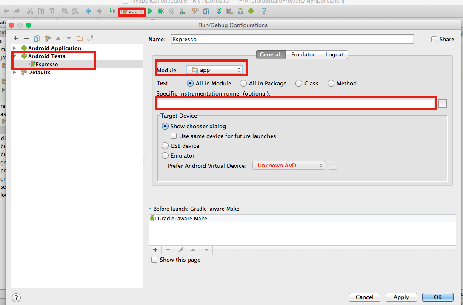
Task: Click the green Run button in toolbar
Action: pos(150,11)
